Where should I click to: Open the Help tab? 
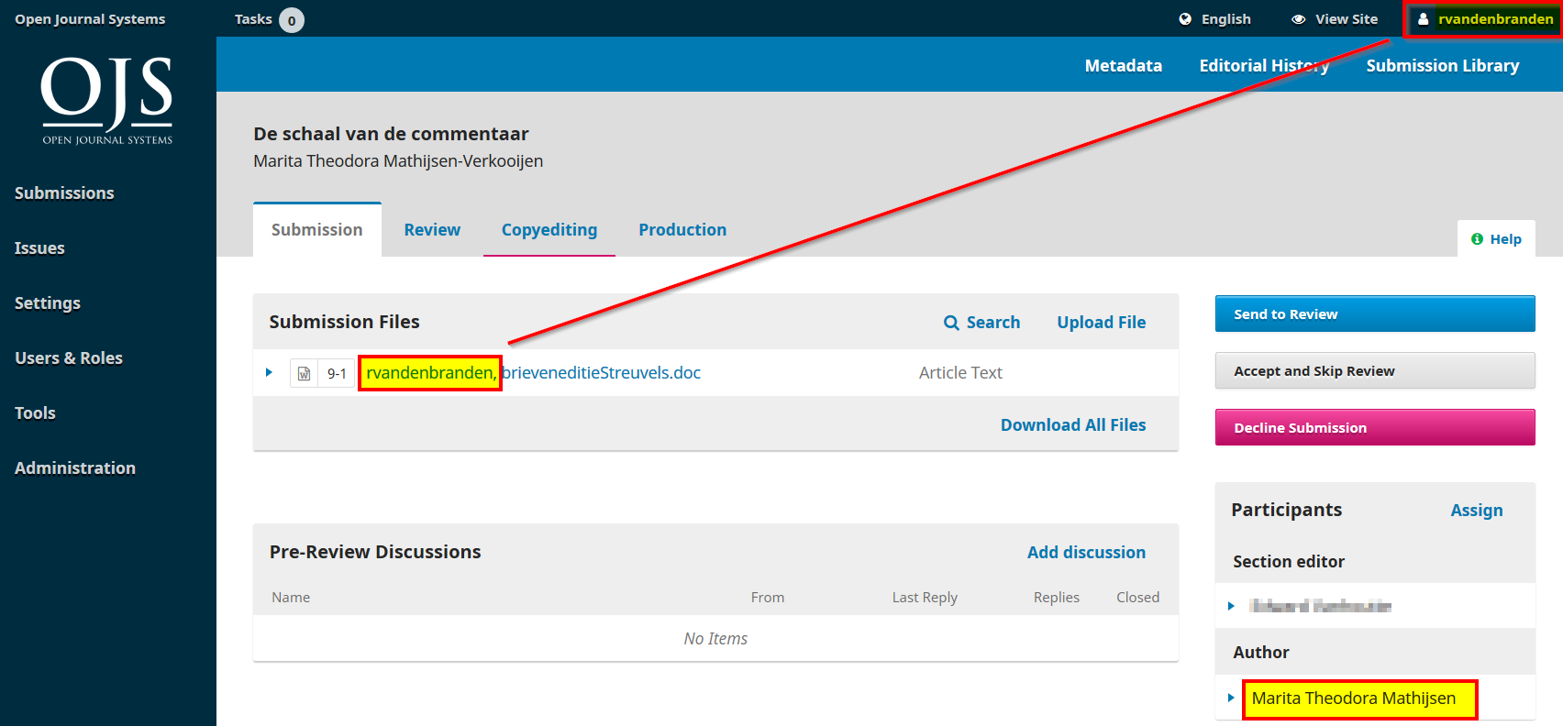[1496, 239]
